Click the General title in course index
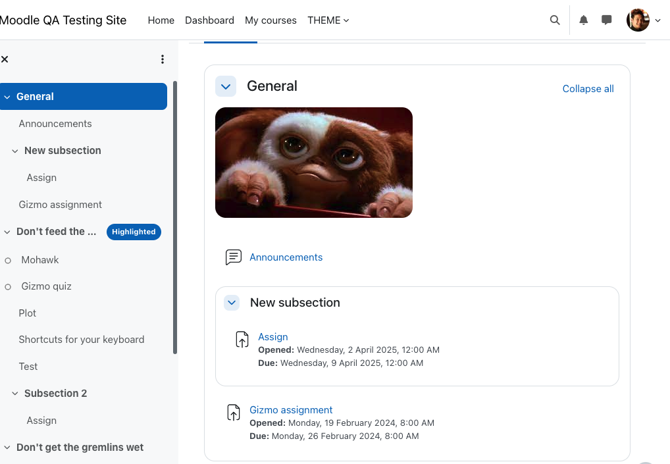 (35, 97)
